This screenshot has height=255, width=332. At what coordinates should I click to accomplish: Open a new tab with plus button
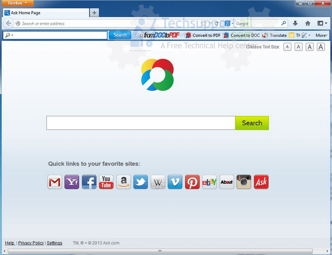(94, 13)
